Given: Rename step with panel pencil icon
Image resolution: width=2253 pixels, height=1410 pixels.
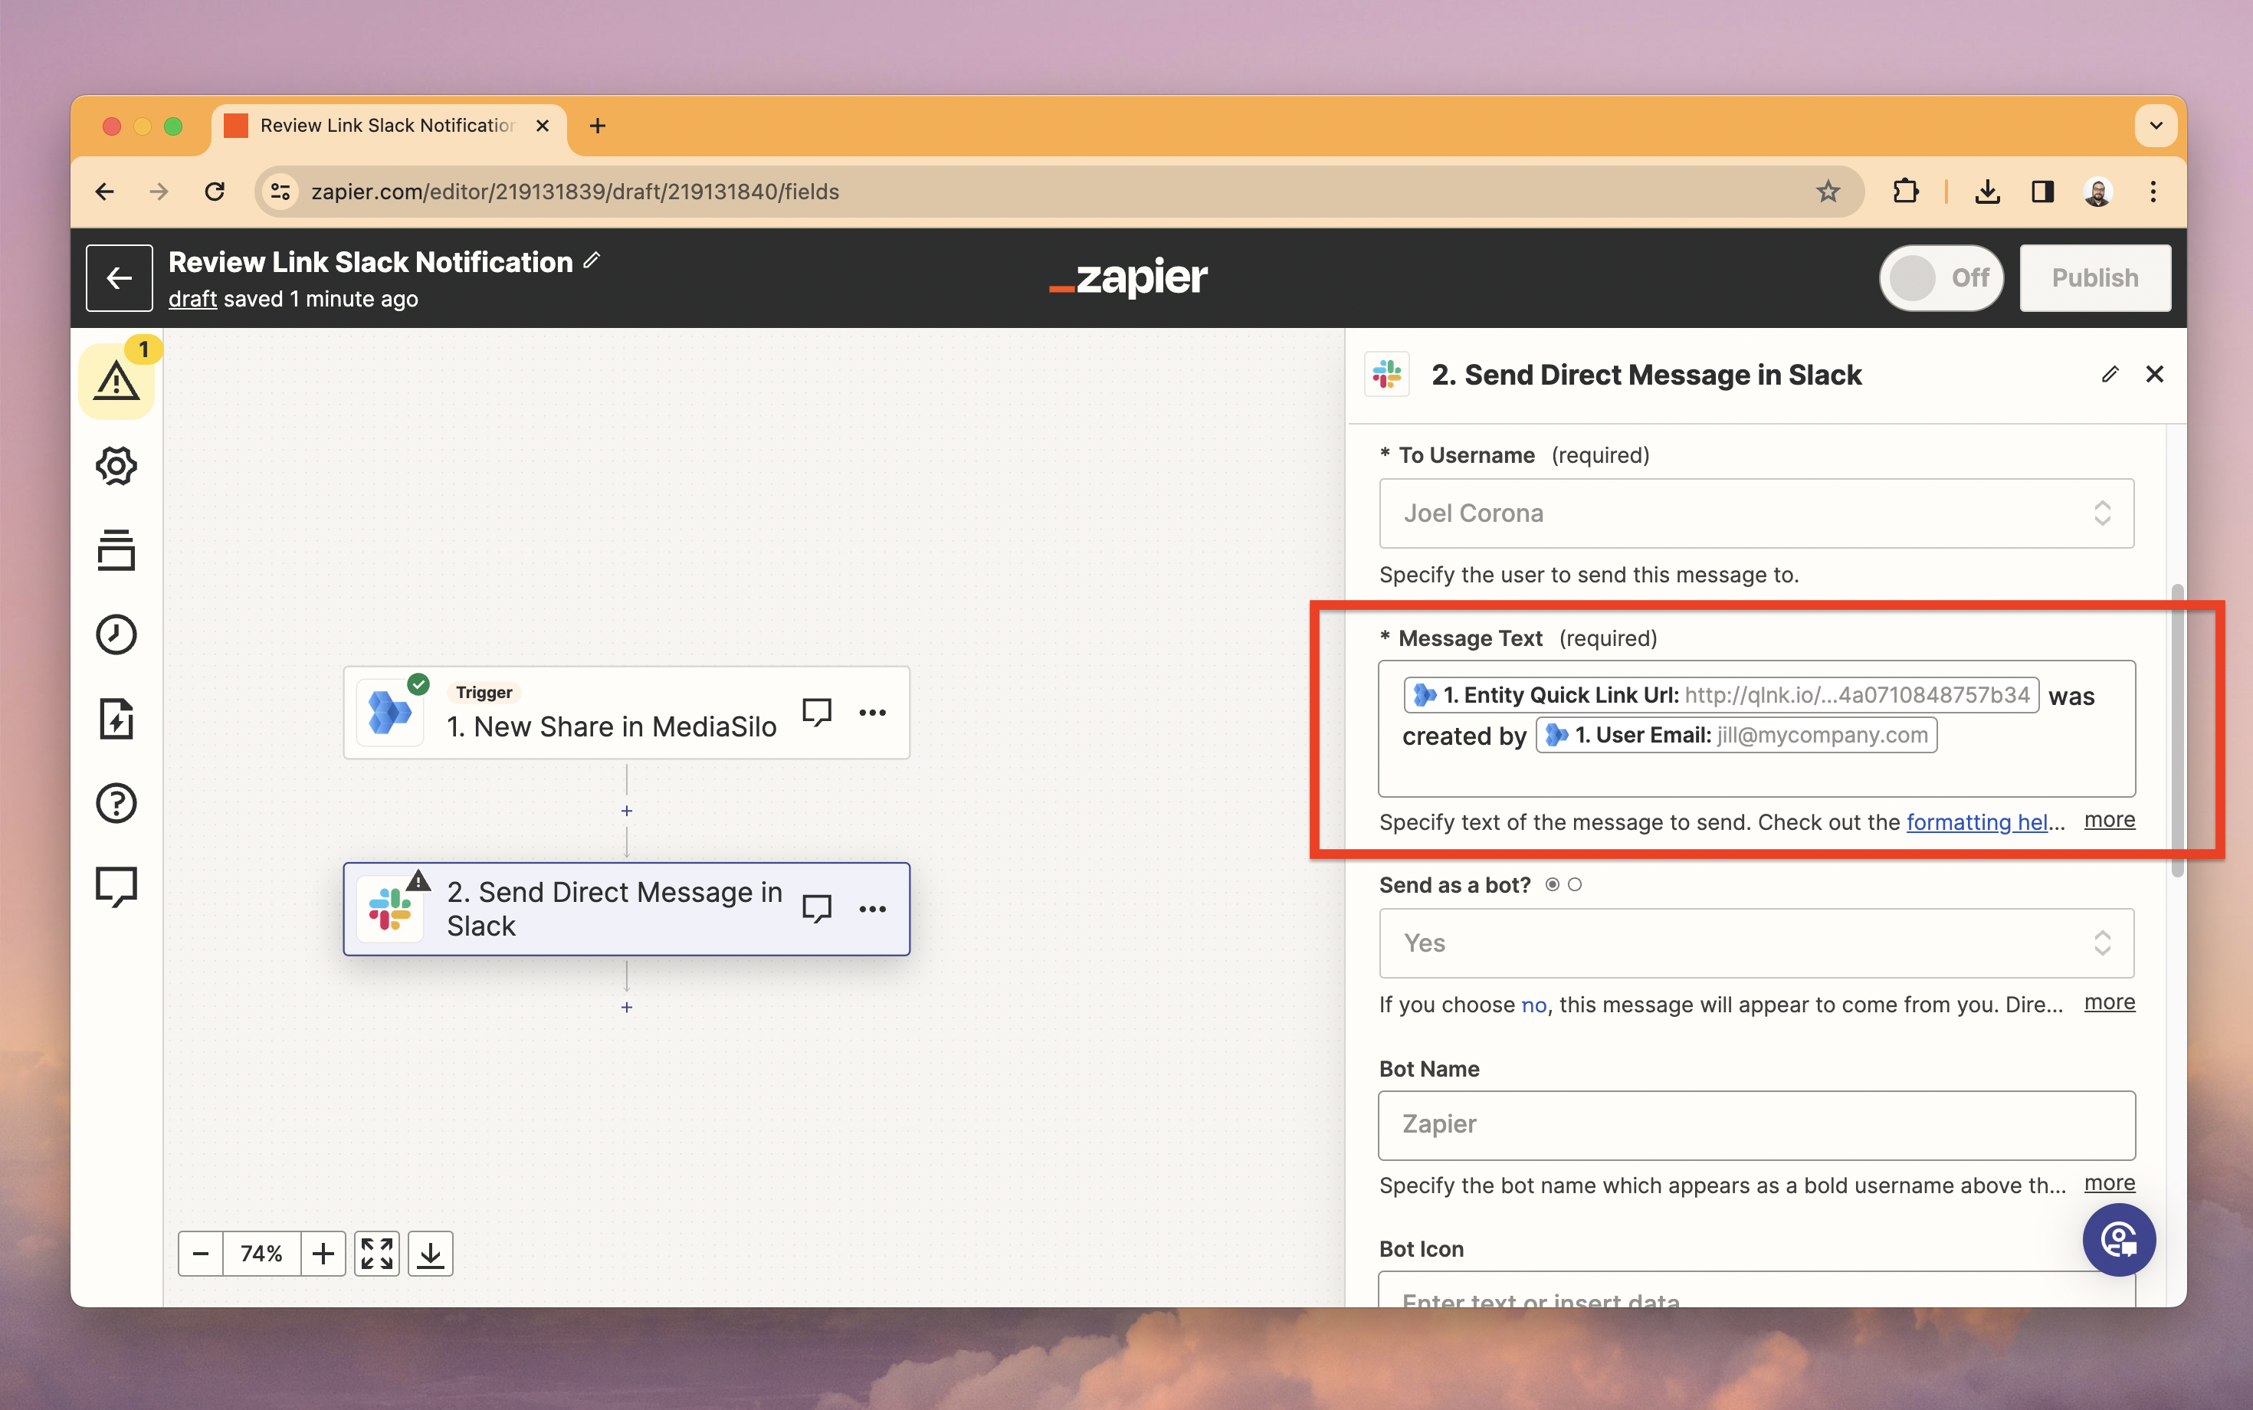Looking at the screenshot, I should coord(2110,374).
